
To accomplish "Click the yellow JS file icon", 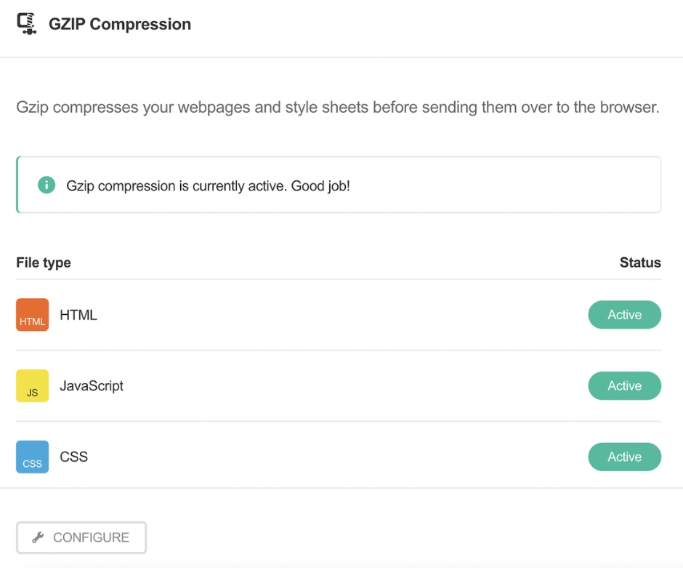I will click(x=32, y=386).
